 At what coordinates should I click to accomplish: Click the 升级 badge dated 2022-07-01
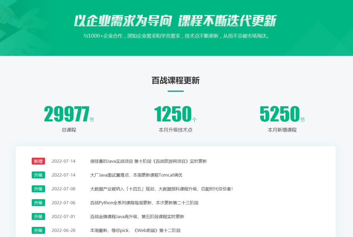point(38,216)
